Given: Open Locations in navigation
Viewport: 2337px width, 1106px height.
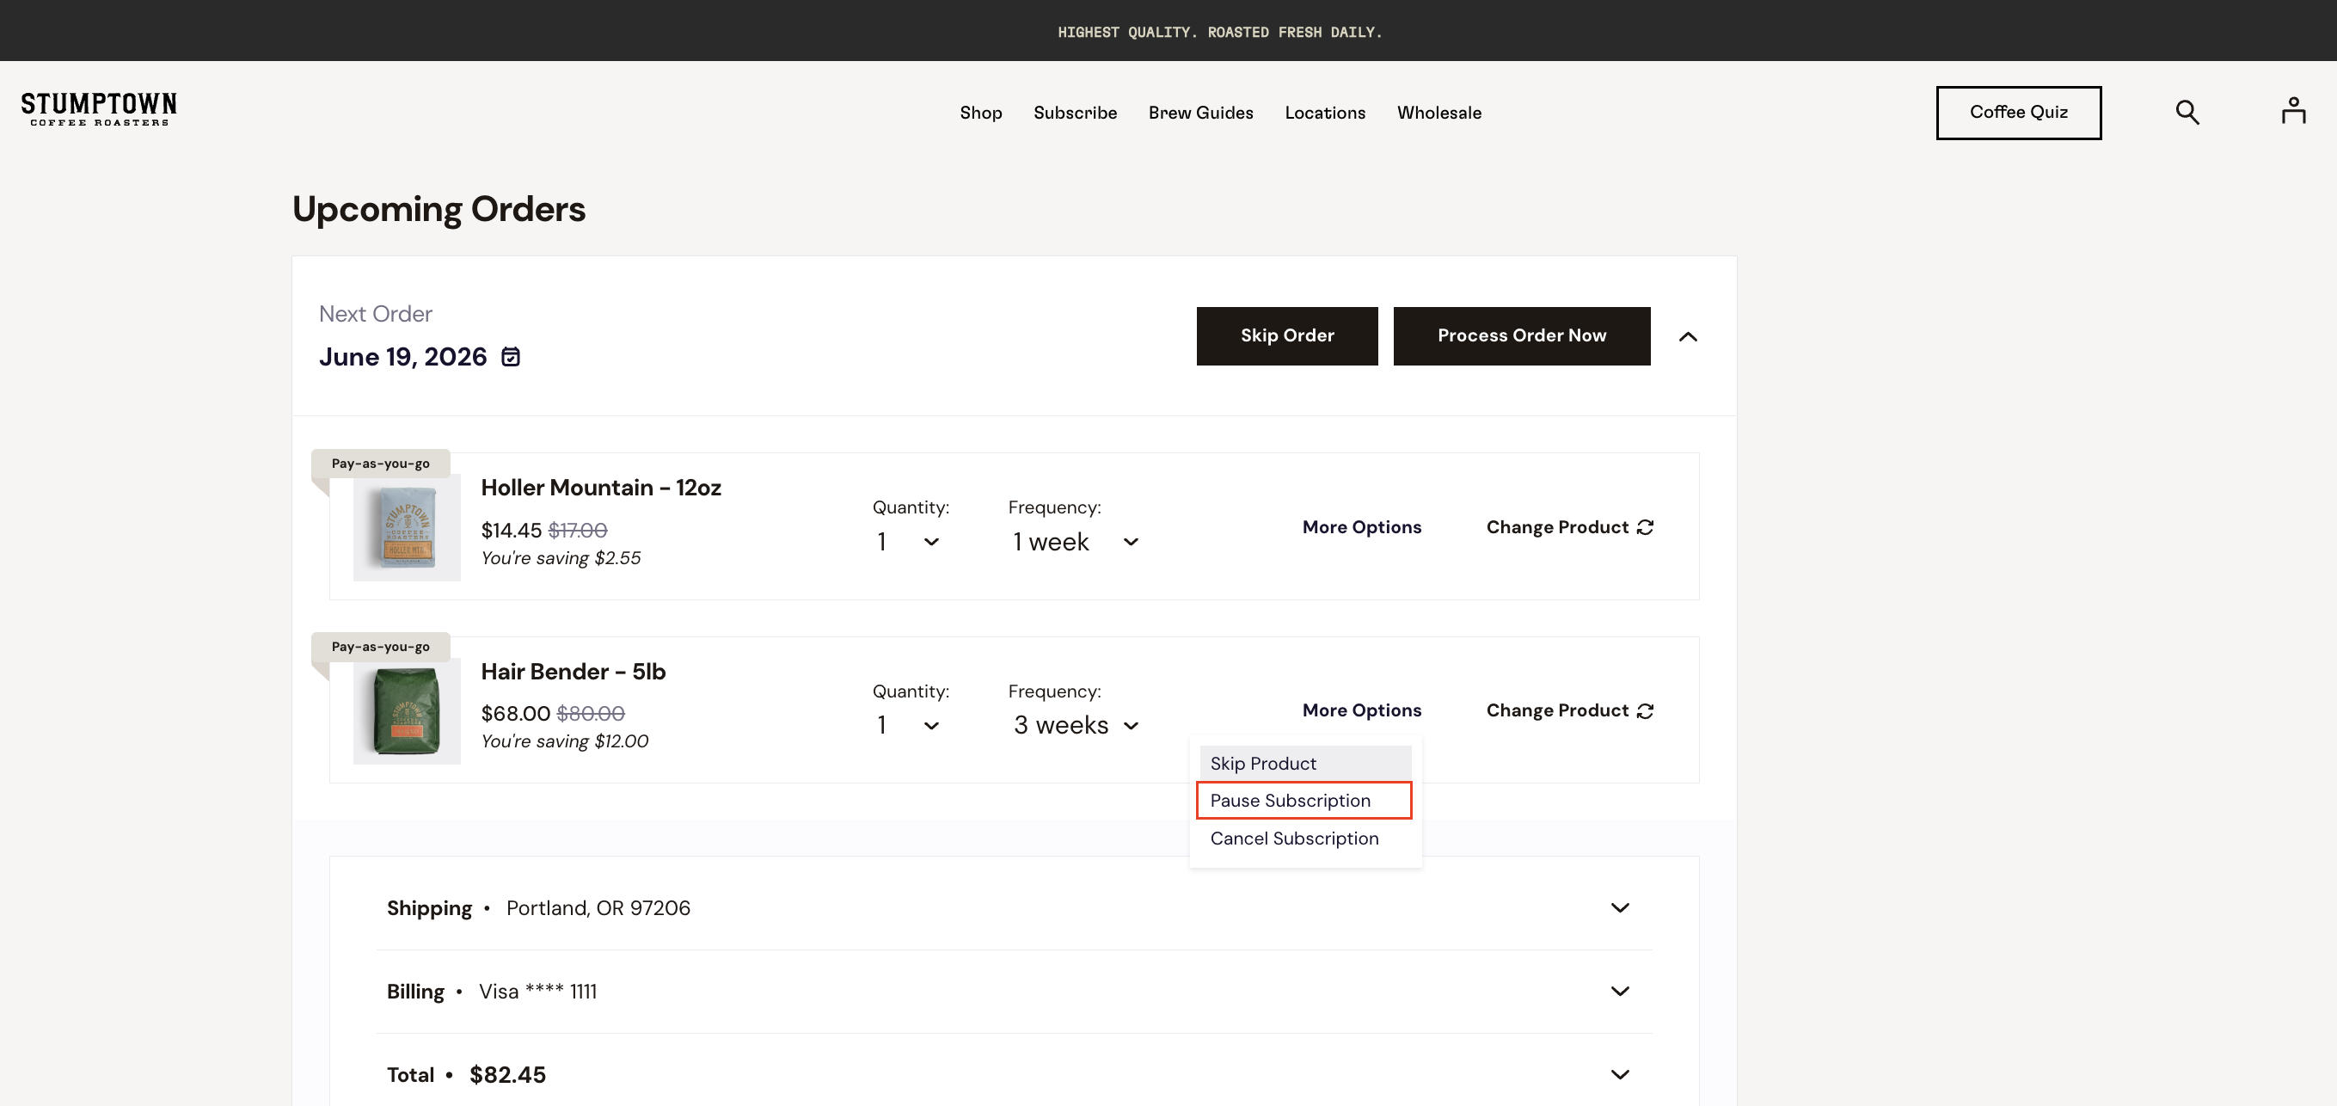Looking at the screenshot, I should (x=1324, y=113).
